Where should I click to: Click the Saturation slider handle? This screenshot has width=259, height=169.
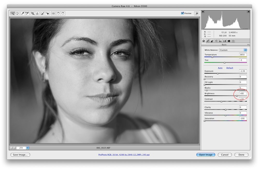pos(205,121)
